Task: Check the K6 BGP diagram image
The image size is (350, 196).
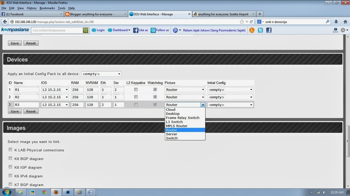Action: (10, 158)
